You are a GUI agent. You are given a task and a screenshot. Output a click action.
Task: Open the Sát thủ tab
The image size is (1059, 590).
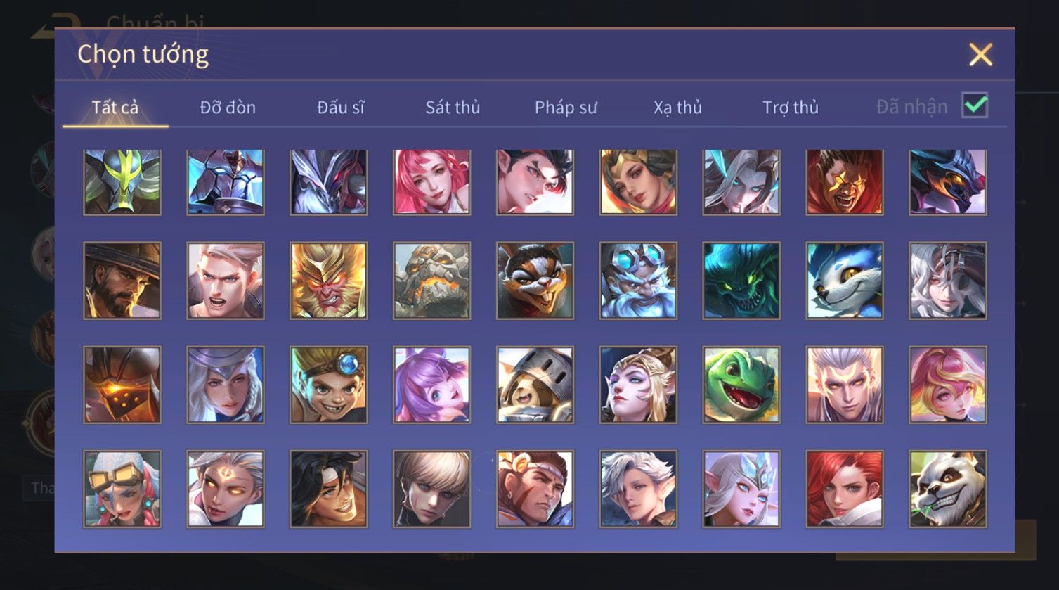pos(453,107)
